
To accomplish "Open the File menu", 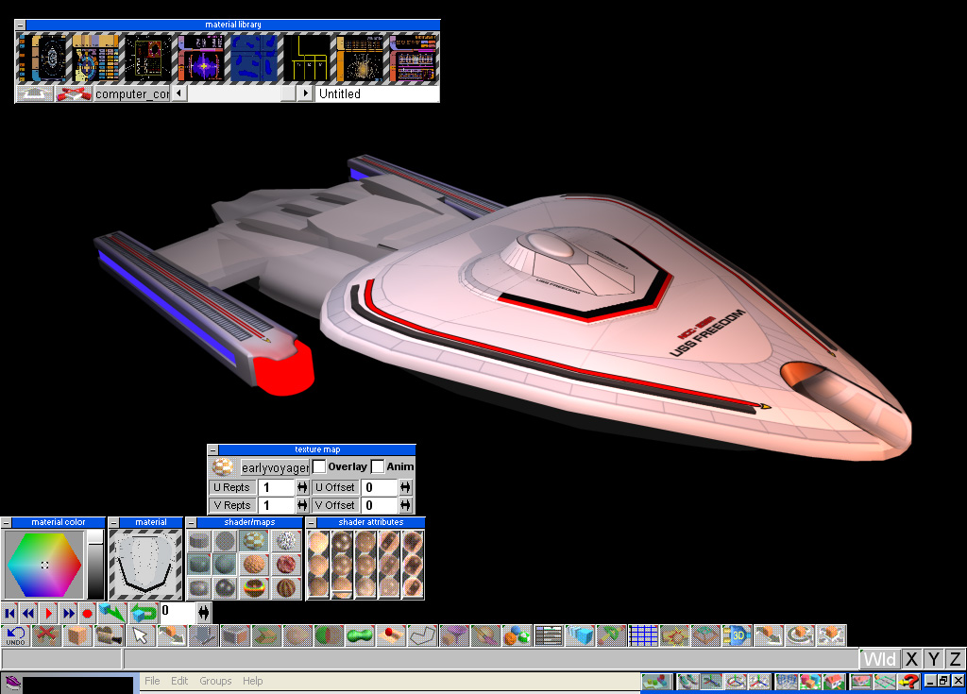I will click(x=152, y=681).
